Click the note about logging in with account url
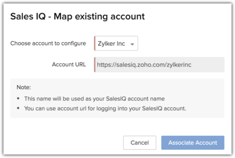Screen dimensions: 235x158 [105, 108]
